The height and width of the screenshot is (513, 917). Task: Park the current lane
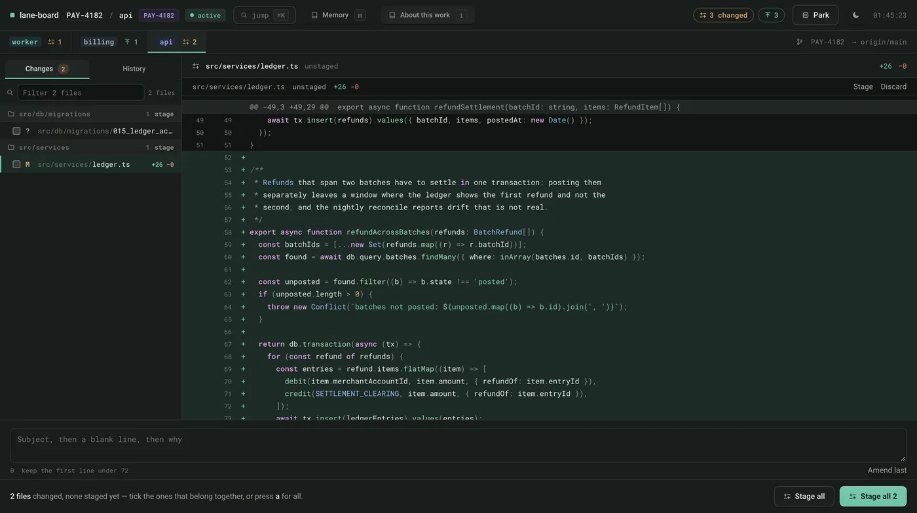[x=815, y=15]
